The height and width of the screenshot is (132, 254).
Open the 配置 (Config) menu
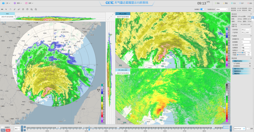pyautogui.click(x=18, y=3)
